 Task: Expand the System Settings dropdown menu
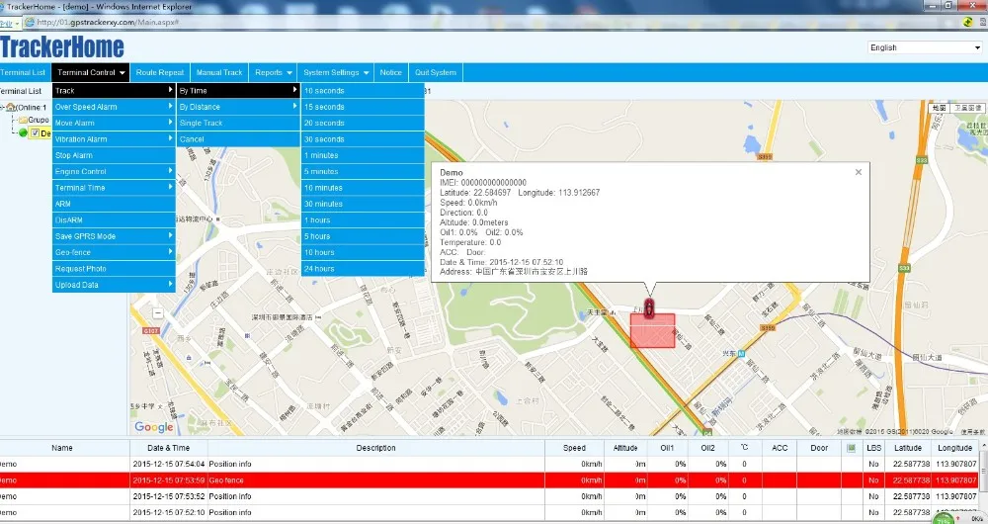(x=336, y=72)
